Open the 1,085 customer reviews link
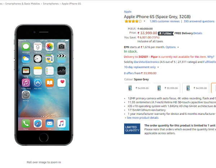 [x=165, y=21]
